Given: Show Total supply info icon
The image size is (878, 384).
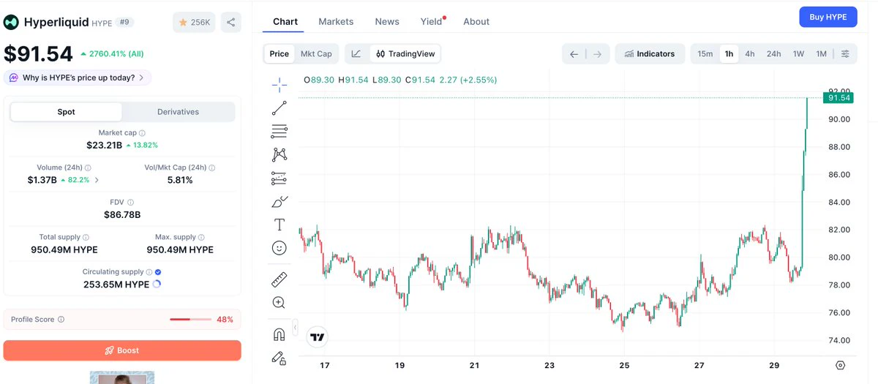Looking at the screenshot, I should (86, 237).
